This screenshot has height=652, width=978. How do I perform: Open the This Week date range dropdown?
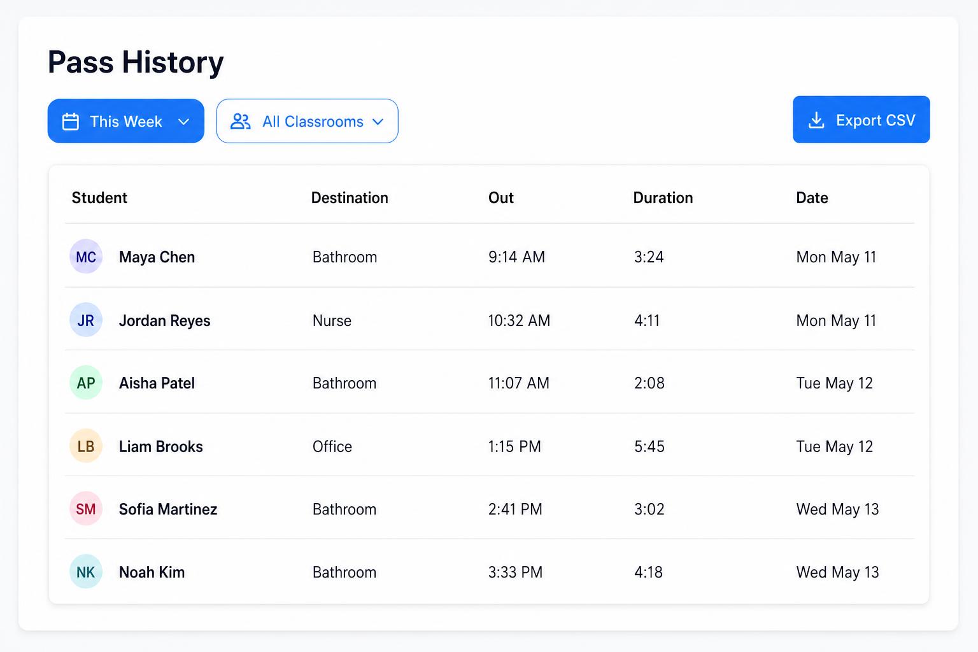(126, 121)
